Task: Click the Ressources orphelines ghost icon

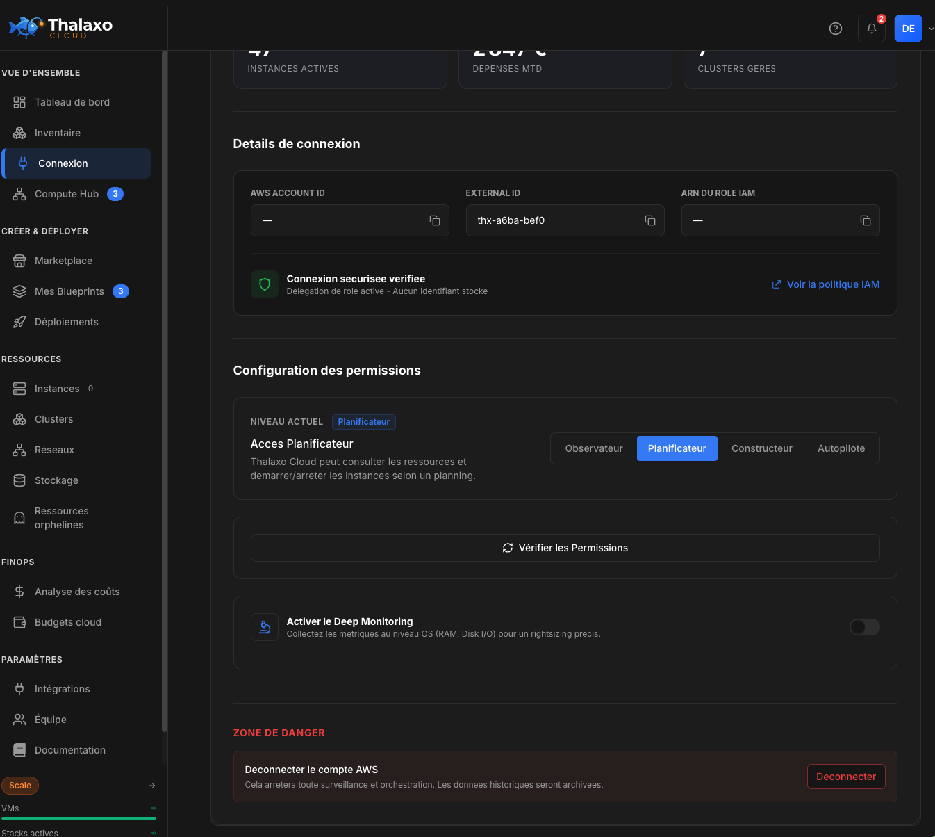Action: point(19,518)
